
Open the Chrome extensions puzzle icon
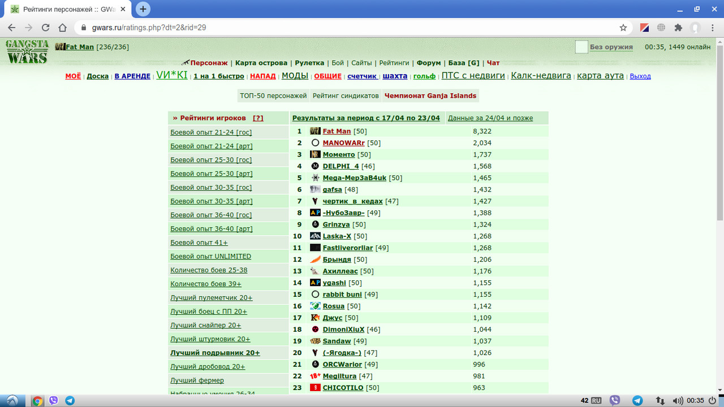click(x=678, y=27)
